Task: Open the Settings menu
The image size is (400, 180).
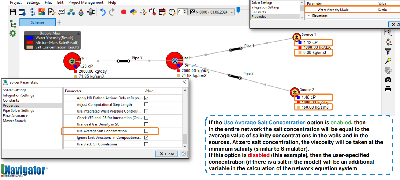Action: point(33,2)
